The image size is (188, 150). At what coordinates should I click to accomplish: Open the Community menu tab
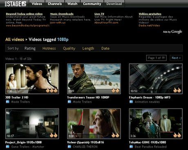92,4
